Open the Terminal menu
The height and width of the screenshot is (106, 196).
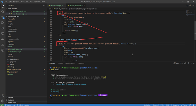pyautogui.click(x=37, y=2)
